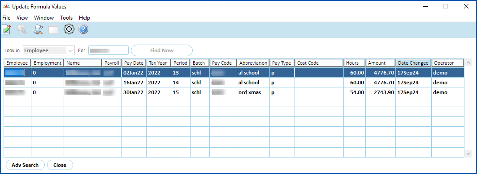This screenshot has width=477, height=174.
Task: Sort by Operator column header
Action: coord(447,63)
